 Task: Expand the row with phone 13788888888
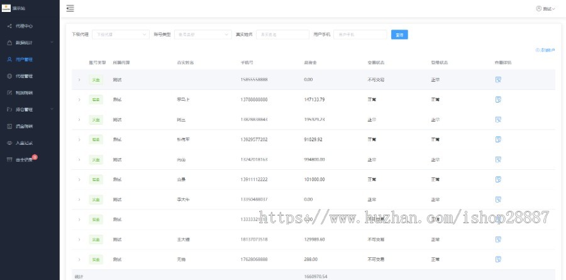pos(79,99)
